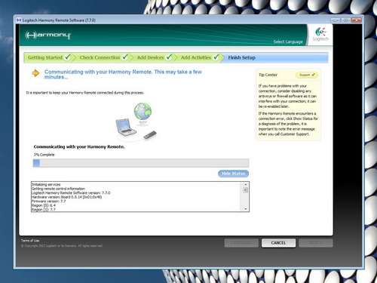The image size is (377, 283).
Task: Click the 'Hardware version: Board' log line
Action: pos(66,197)
